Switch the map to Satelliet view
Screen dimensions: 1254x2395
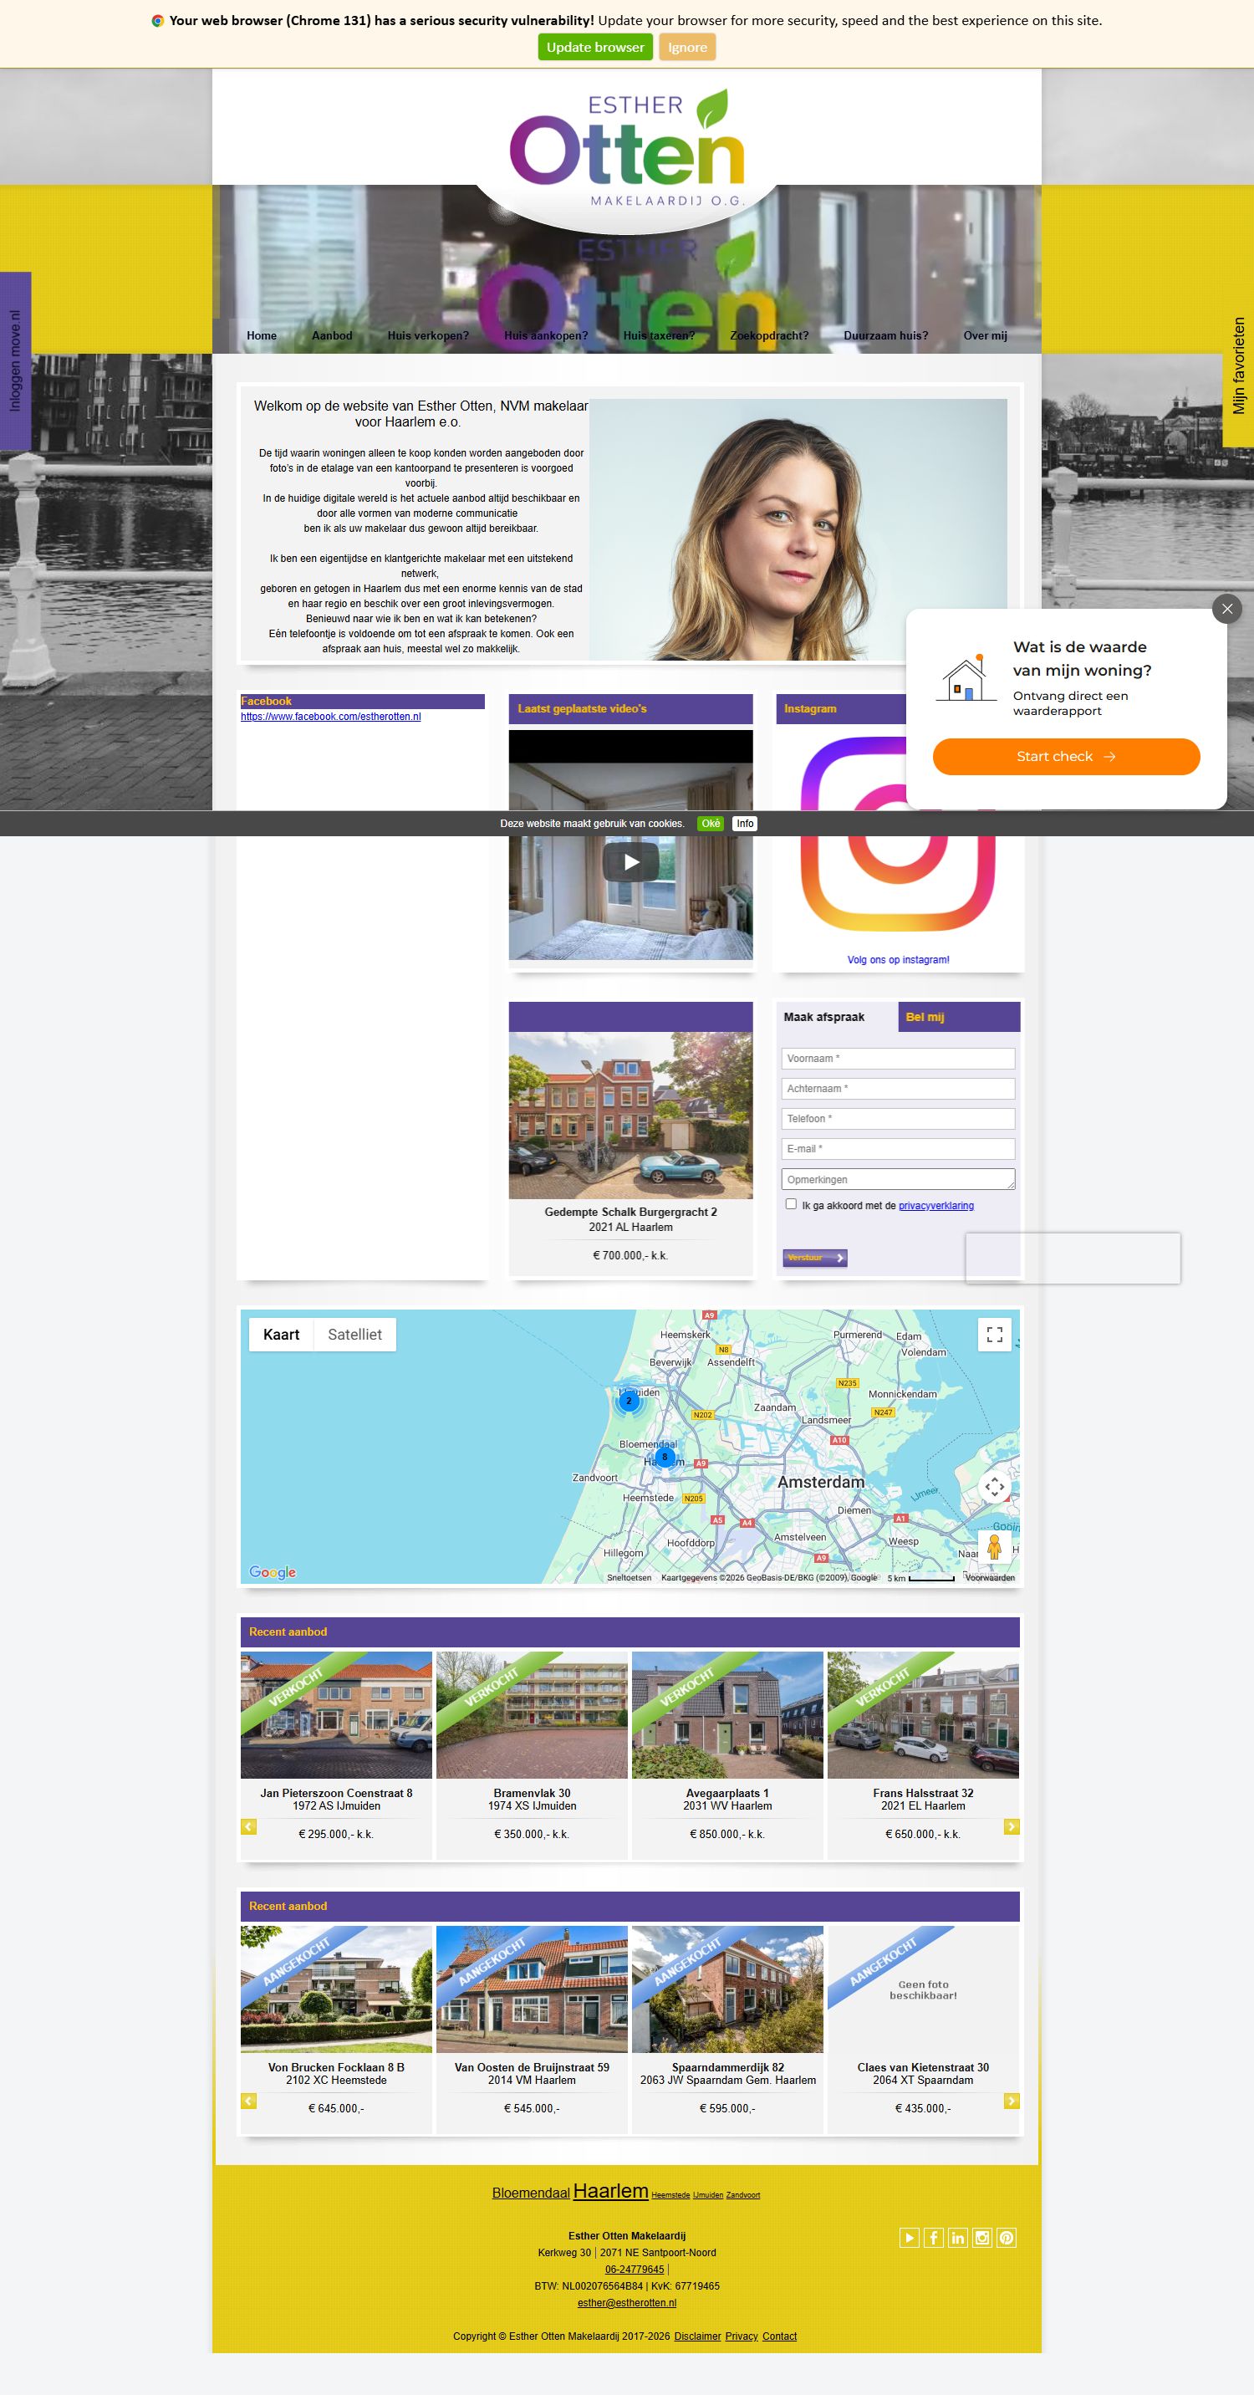point(354,1334)
